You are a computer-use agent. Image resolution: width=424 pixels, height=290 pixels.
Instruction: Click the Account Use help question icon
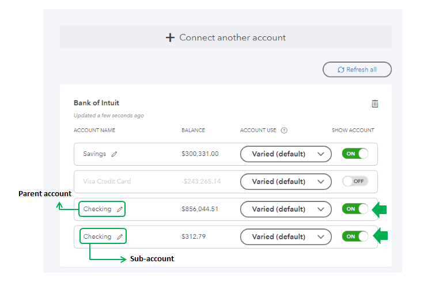(x=284, y=131)
